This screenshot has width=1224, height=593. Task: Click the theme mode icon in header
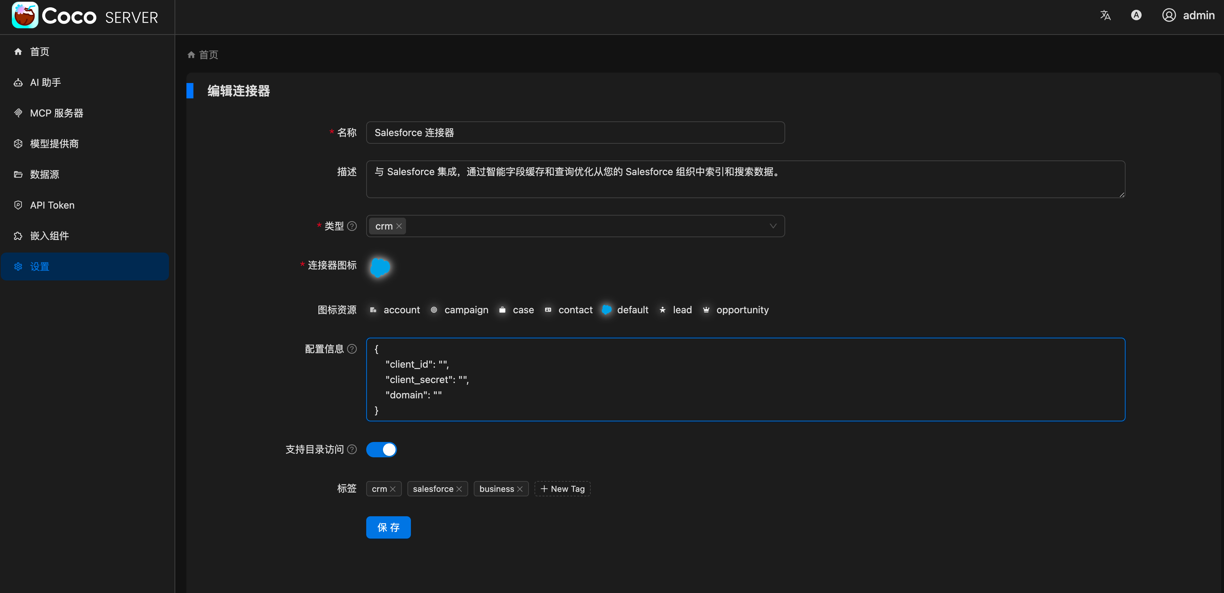(x=1136, y=15)
